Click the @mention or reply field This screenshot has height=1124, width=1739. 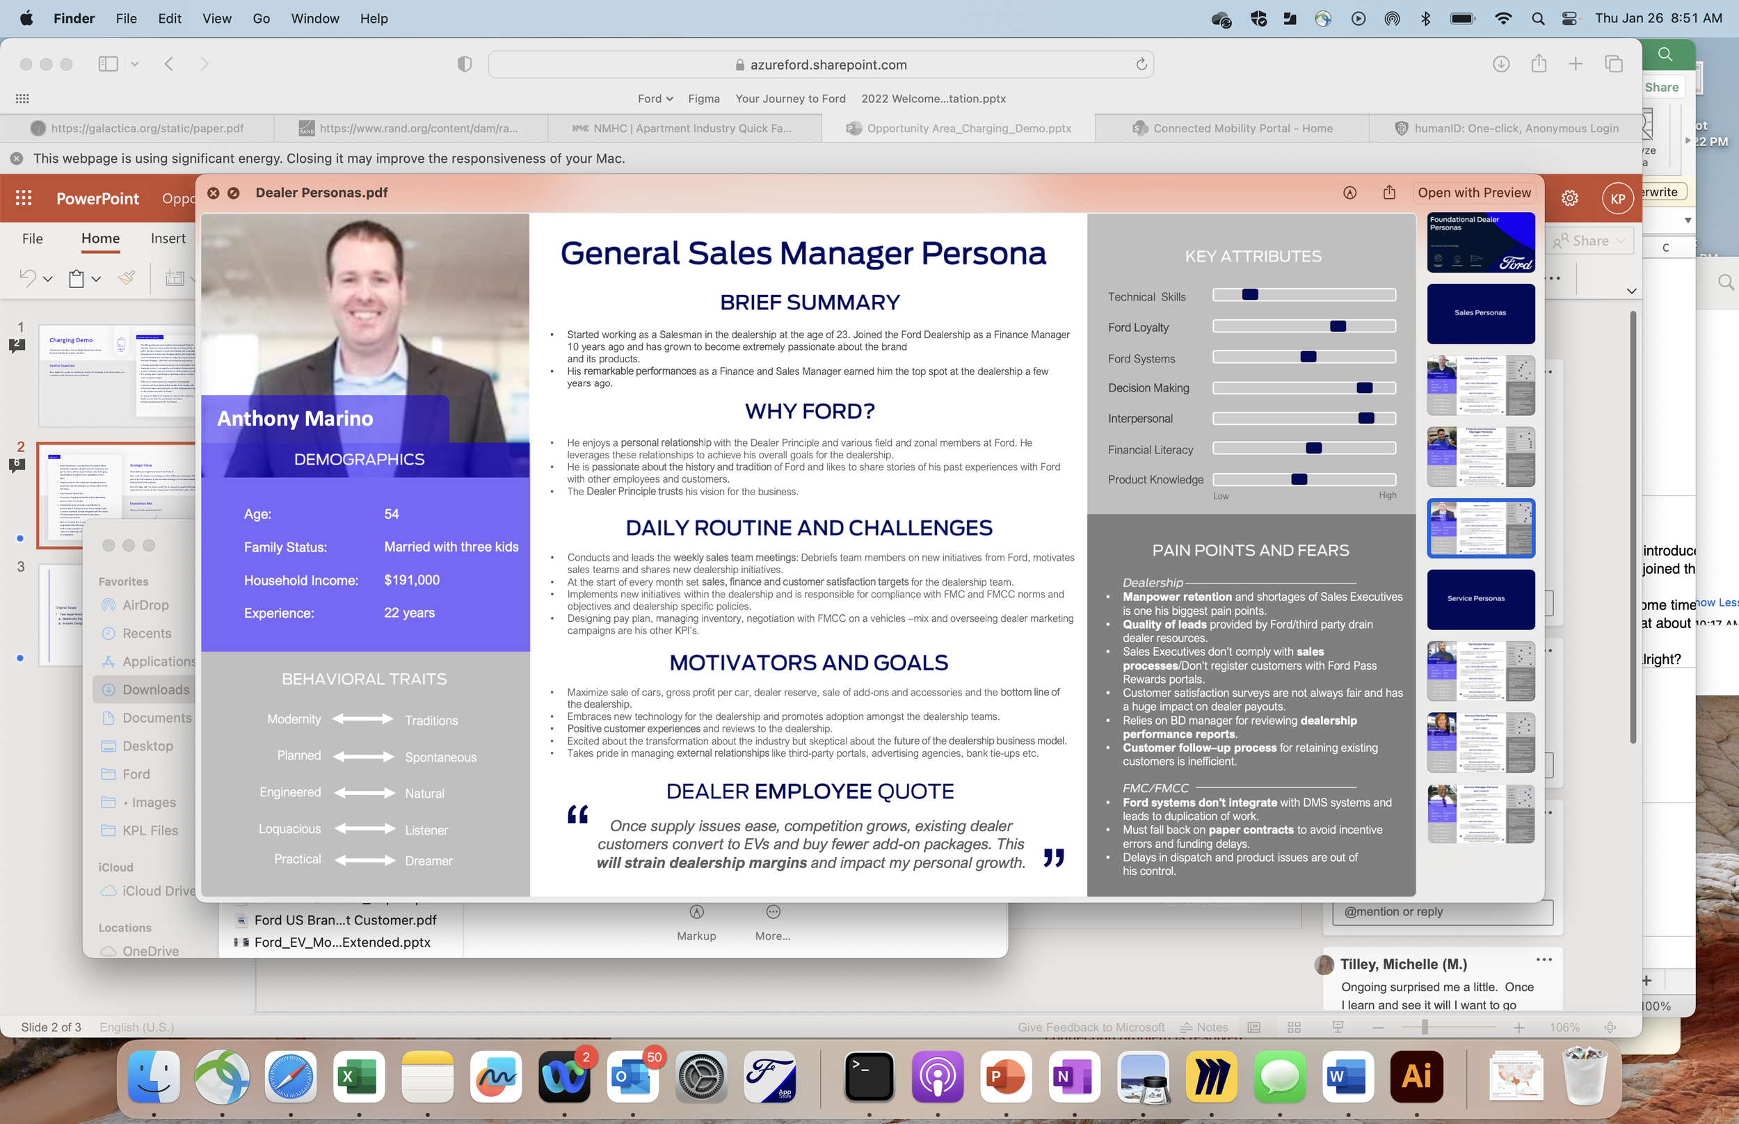pos(1442,912)
